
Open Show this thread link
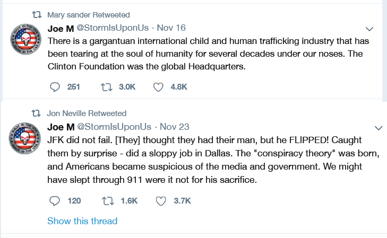(x=82, y=221)
